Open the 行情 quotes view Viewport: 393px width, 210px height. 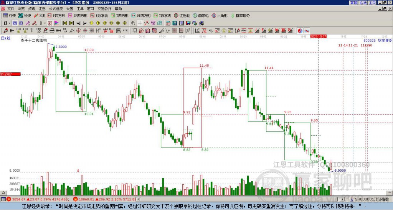coord(9,15)
